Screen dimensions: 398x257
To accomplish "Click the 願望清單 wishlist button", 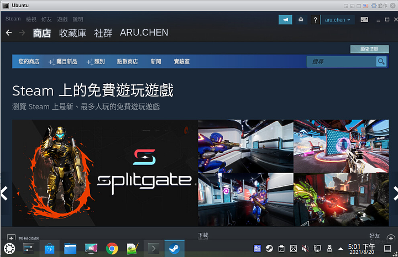I will [x=369, y=49].
